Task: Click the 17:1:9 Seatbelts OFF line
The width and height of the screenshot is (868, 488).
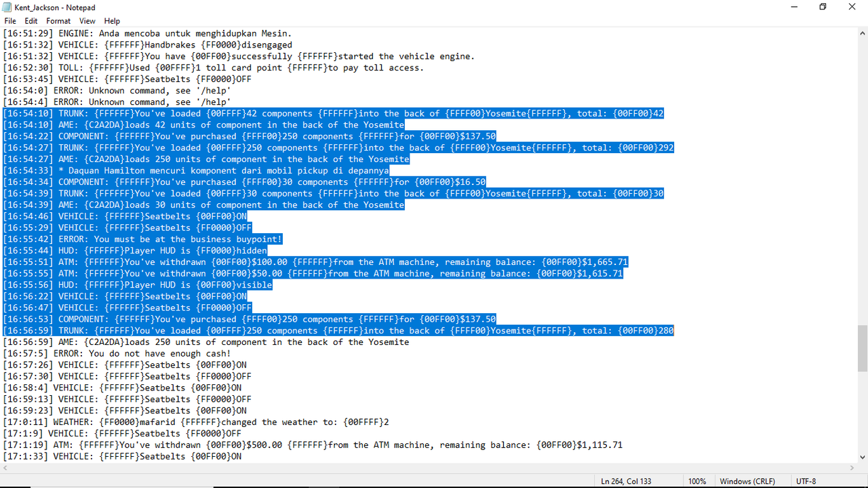Action: 122,434
